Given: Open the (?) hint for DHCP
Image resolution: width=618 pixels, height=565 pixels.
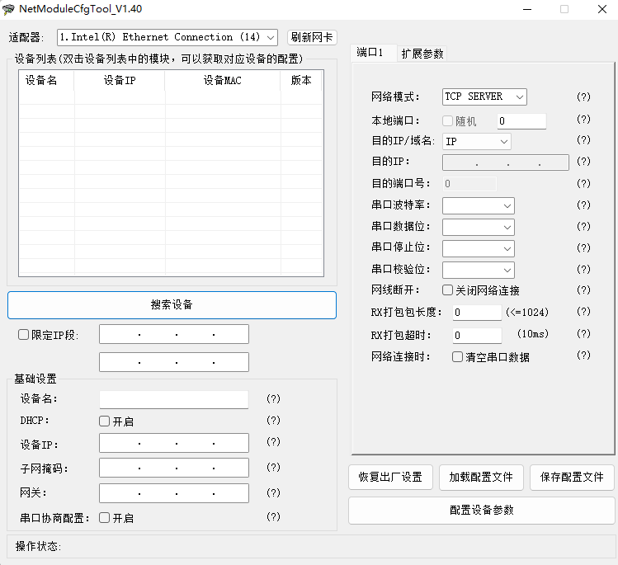Looking at the screenshot, I should pos(273,421).
